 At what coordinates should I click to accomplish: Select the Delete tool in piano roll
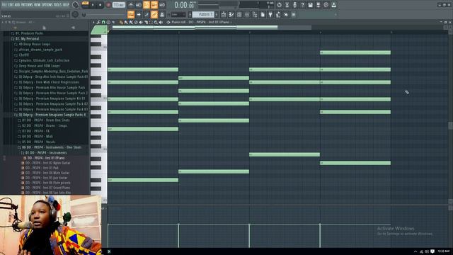pyautogui.click(x=136, y=22)
